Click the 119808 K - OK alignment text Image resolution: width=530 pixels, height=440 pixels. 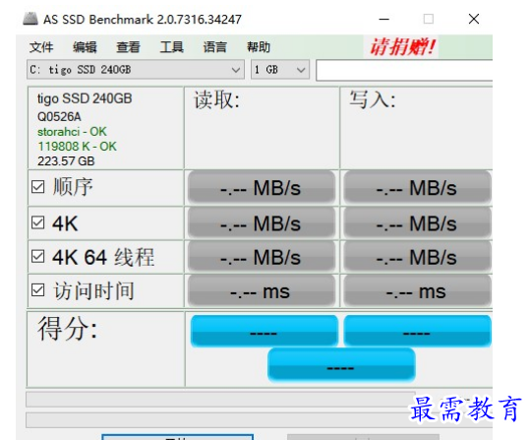pos(77,147)
